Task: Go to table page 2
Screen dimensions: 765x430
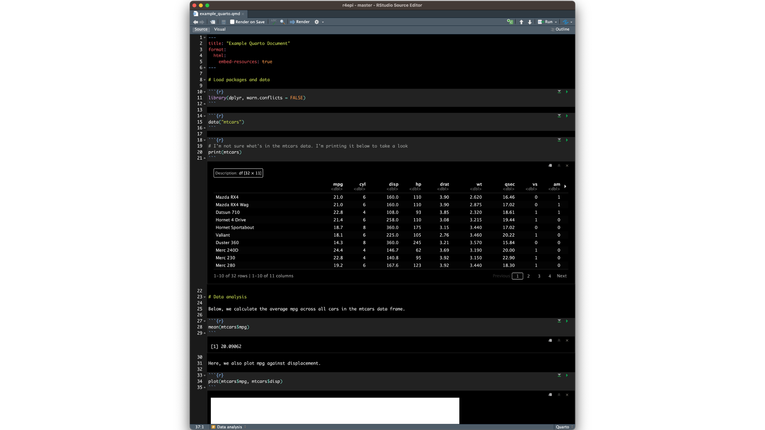Action: click(x=528, y=276)
